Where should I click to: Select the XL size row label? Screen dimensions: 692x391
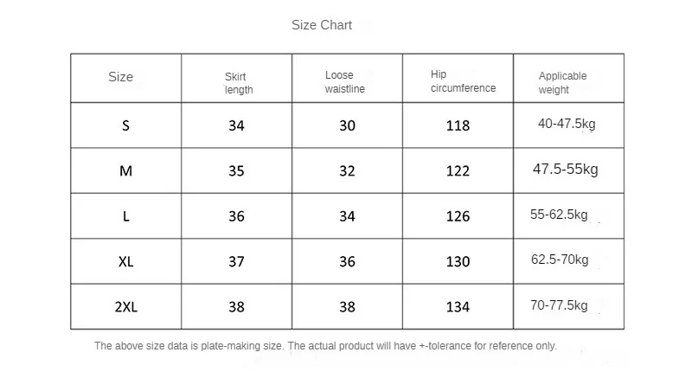pyautogui.click(x=126, y=261)
